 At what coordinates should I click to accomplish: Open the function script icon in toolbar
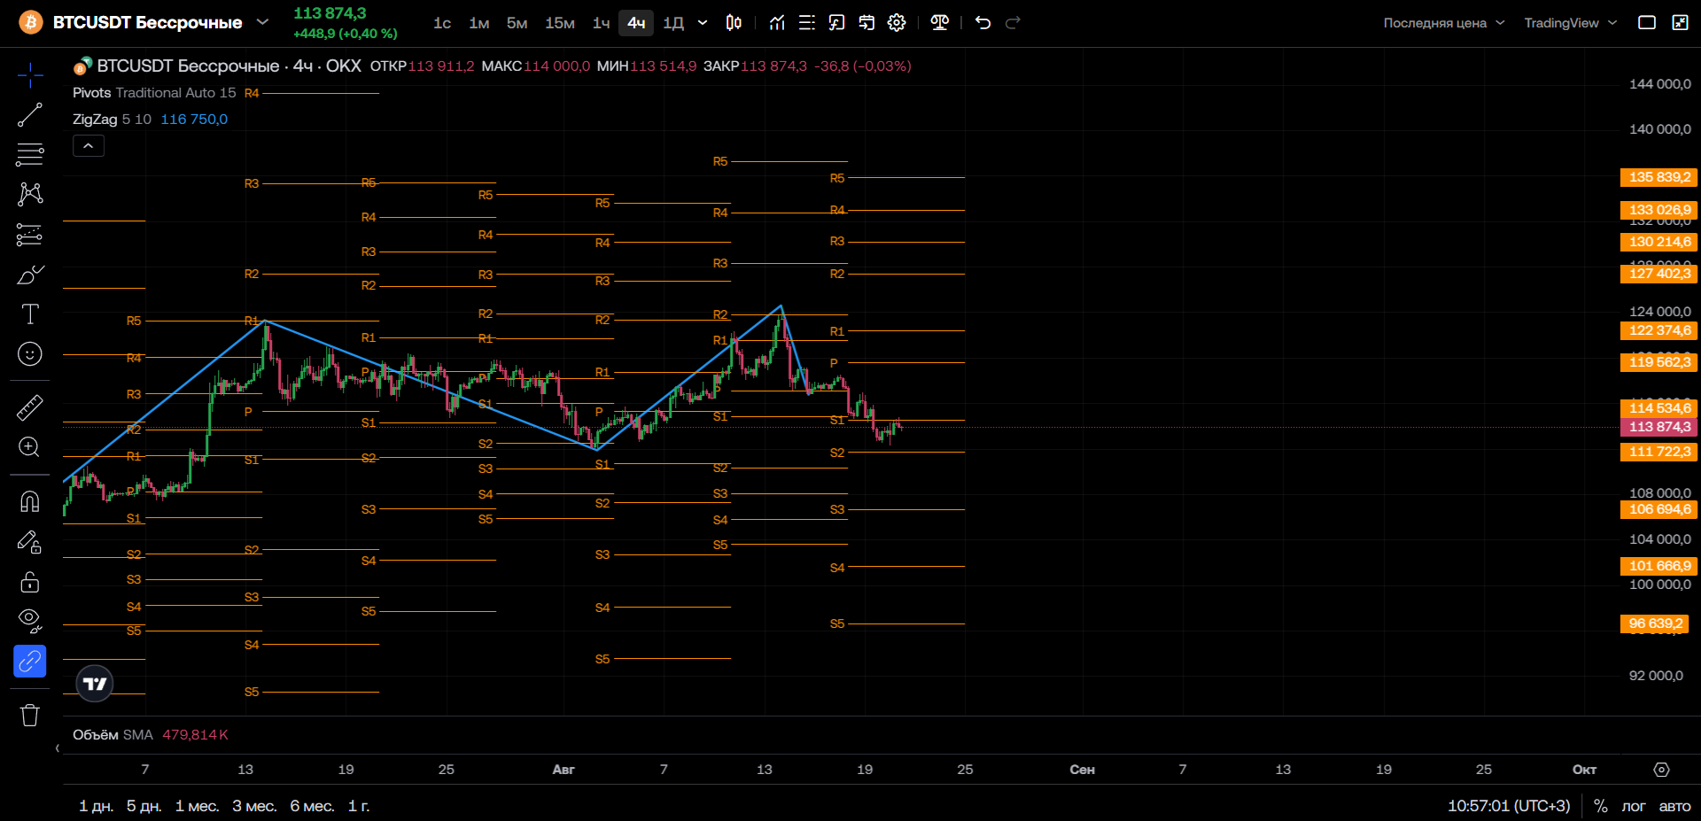[x=836, y=23]
